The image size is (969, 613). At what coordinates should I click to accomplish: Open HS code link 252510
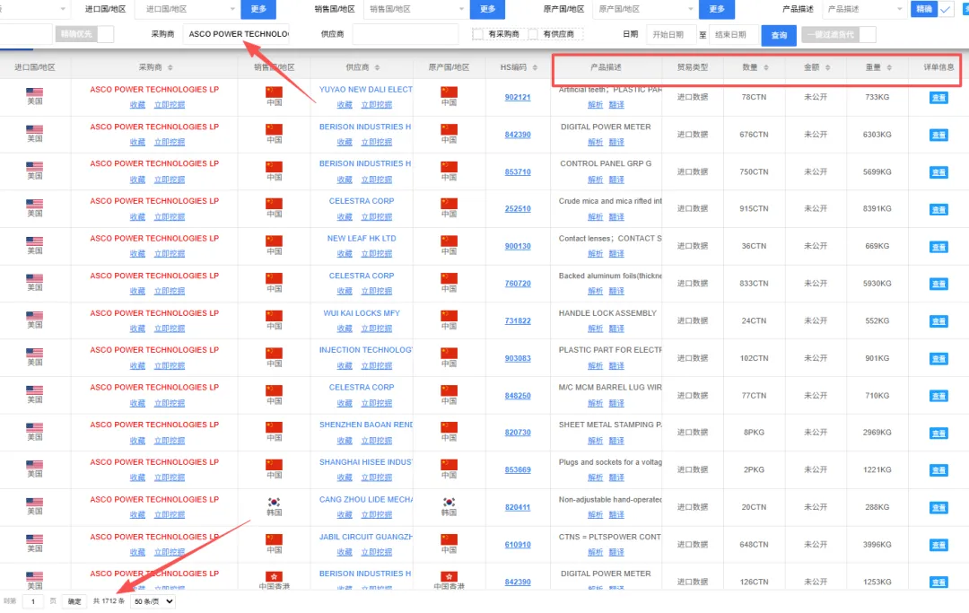[518, 209]
